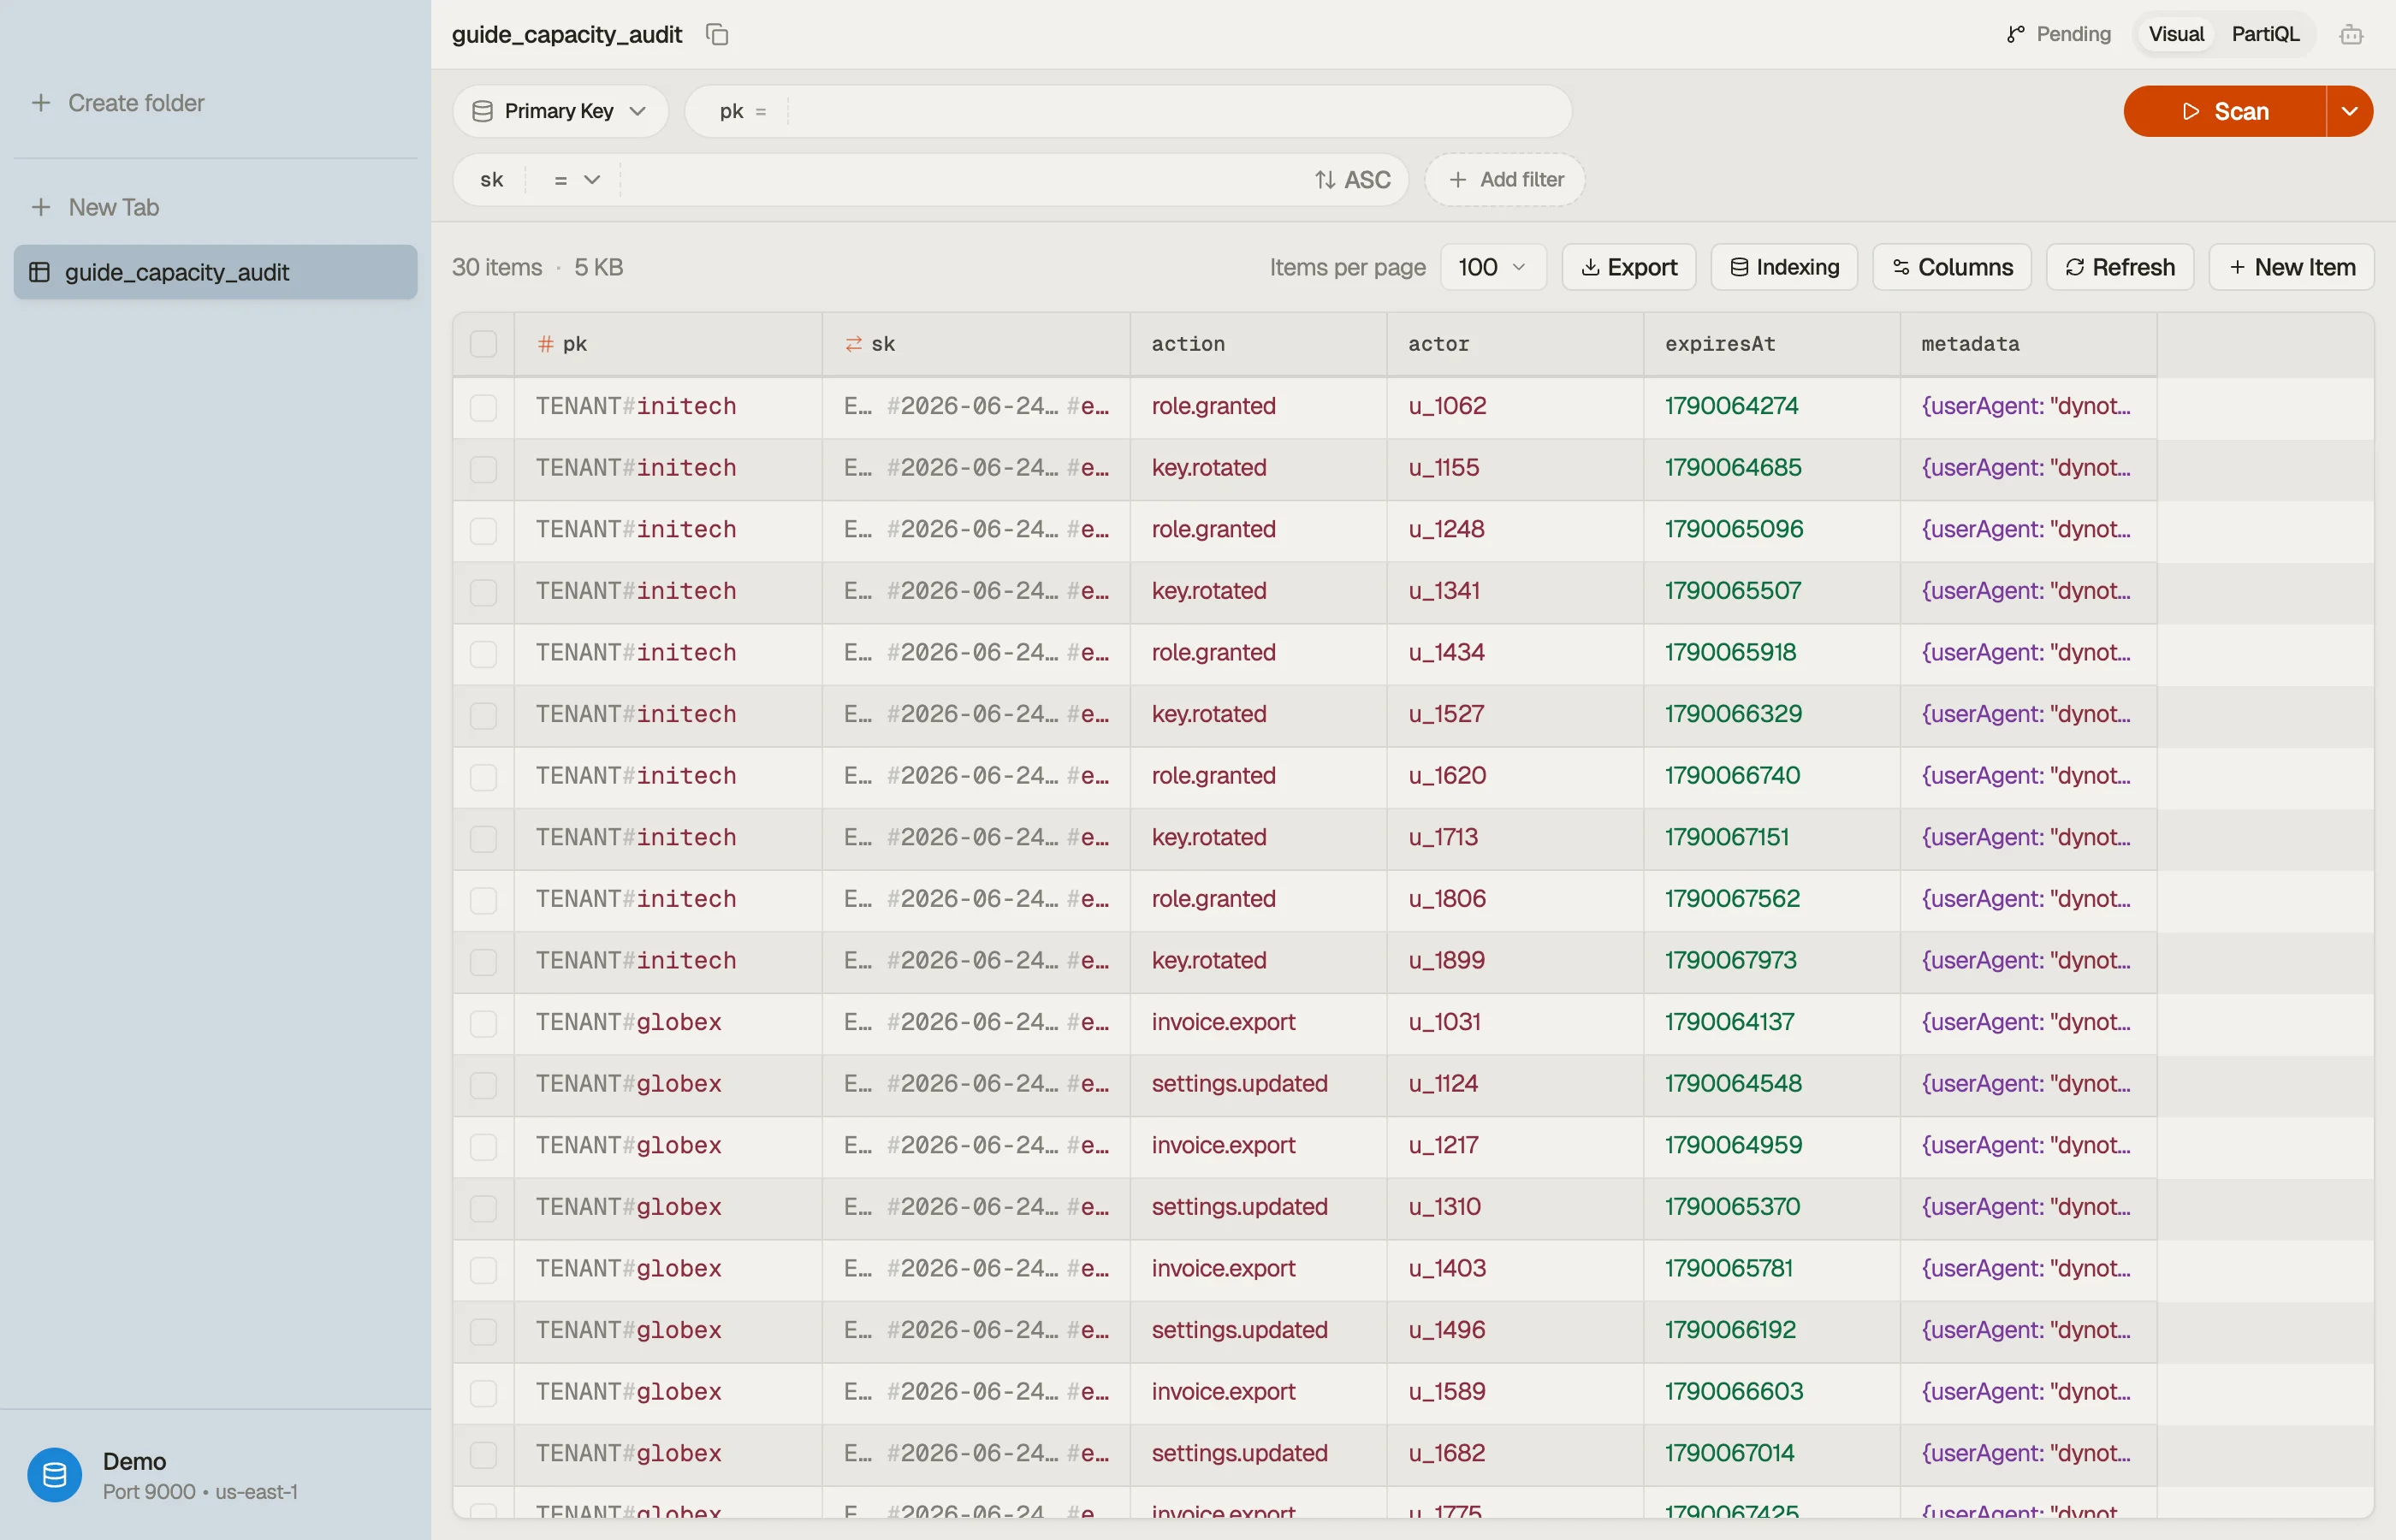Focus the pk value input field
Image resolution: width=2396 pixels, height=1540 pixels.
coord(1178,111)
